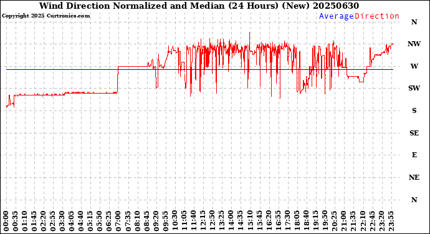This screenshot has width=430, height=234.
Task: Click the 04:40 time label
Action: [x=81, y=221]
